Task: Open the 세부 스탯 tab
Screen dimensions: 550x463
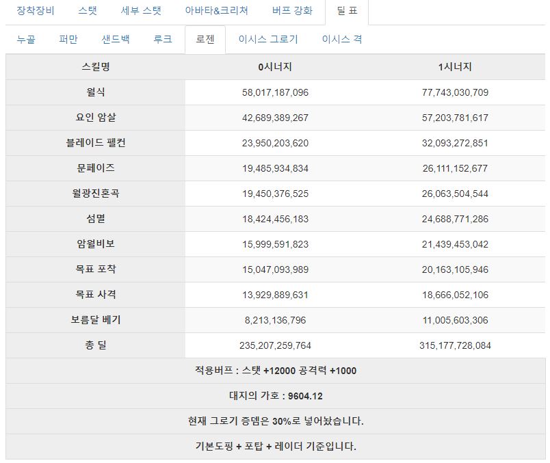Action: click(141, 11)
